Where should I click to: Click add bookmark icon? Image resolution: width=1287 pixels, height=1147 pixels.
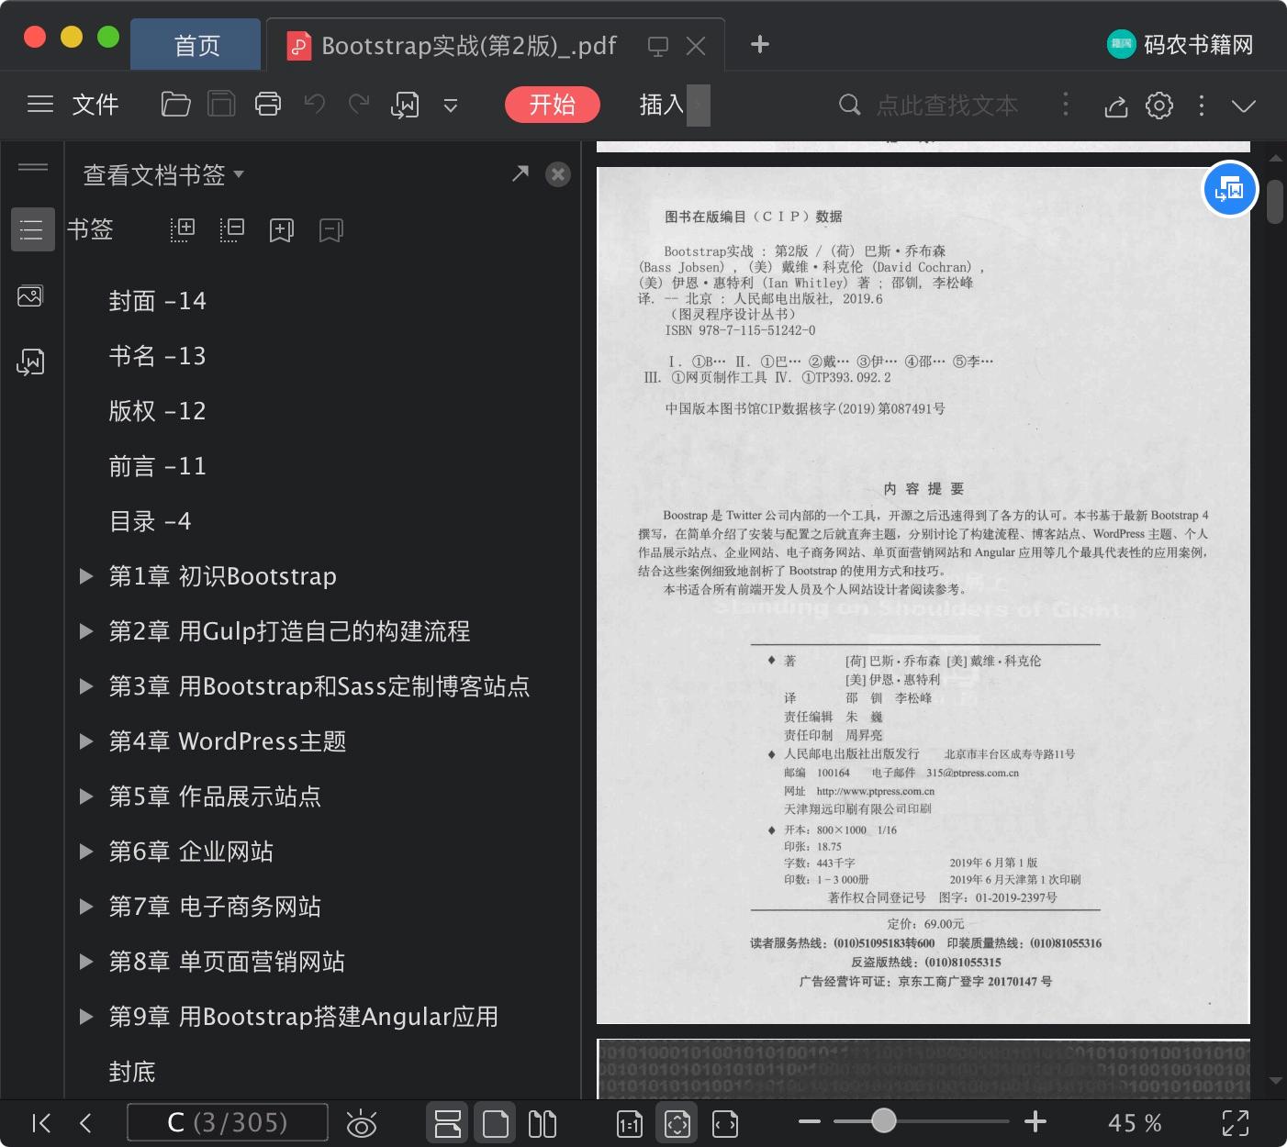click(x=282, y=229)
